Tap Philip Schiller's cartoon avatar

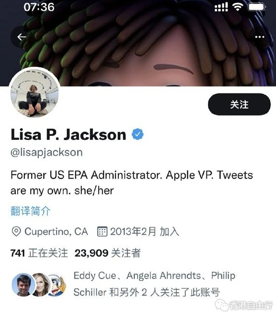(57, 284)
